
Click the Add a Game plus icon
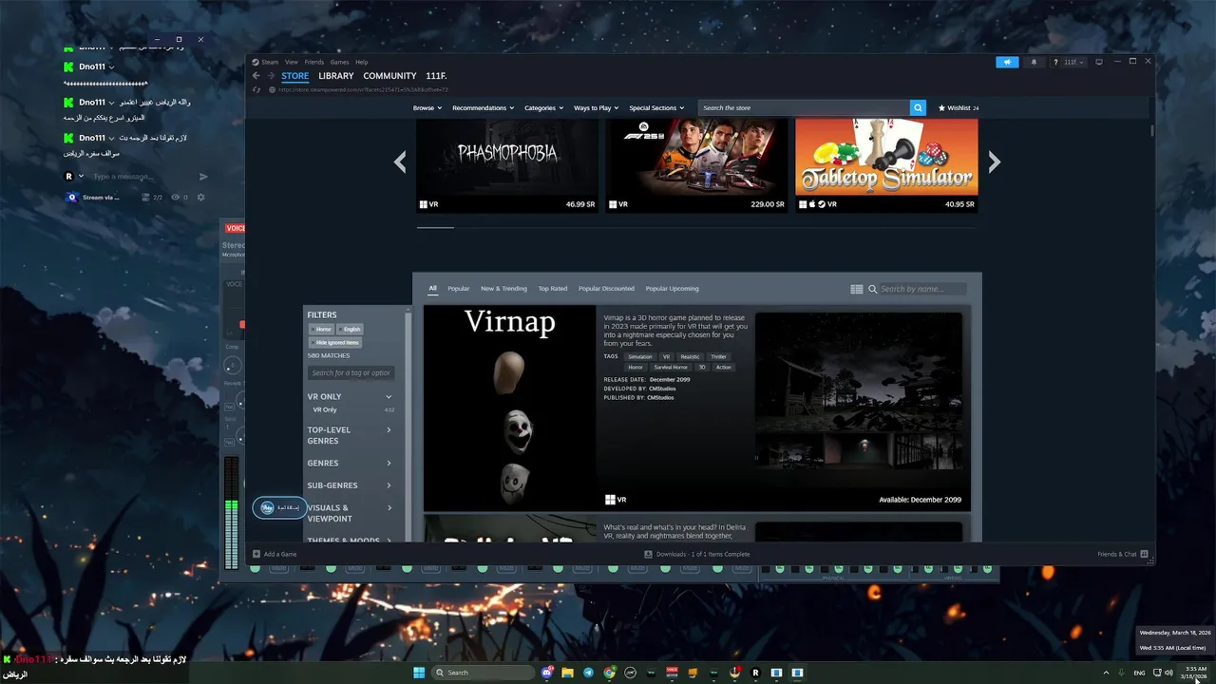[256, 554]
